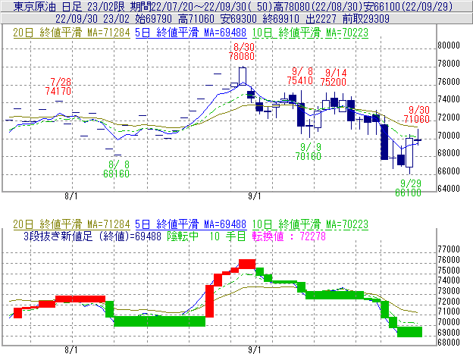Click the 7/28 74170 high label

[58, 86]
